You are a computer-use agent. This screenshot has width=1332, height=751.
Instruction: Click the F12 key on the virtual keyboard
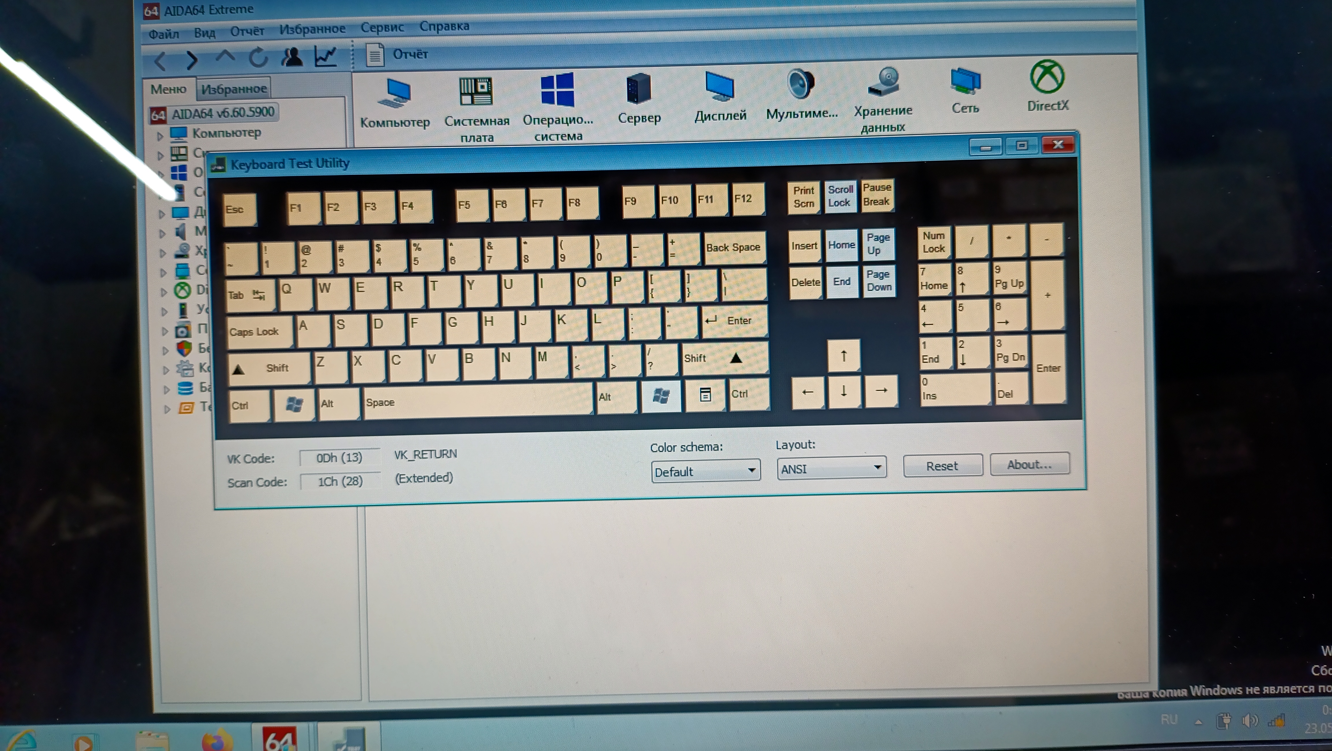point(748,199)
